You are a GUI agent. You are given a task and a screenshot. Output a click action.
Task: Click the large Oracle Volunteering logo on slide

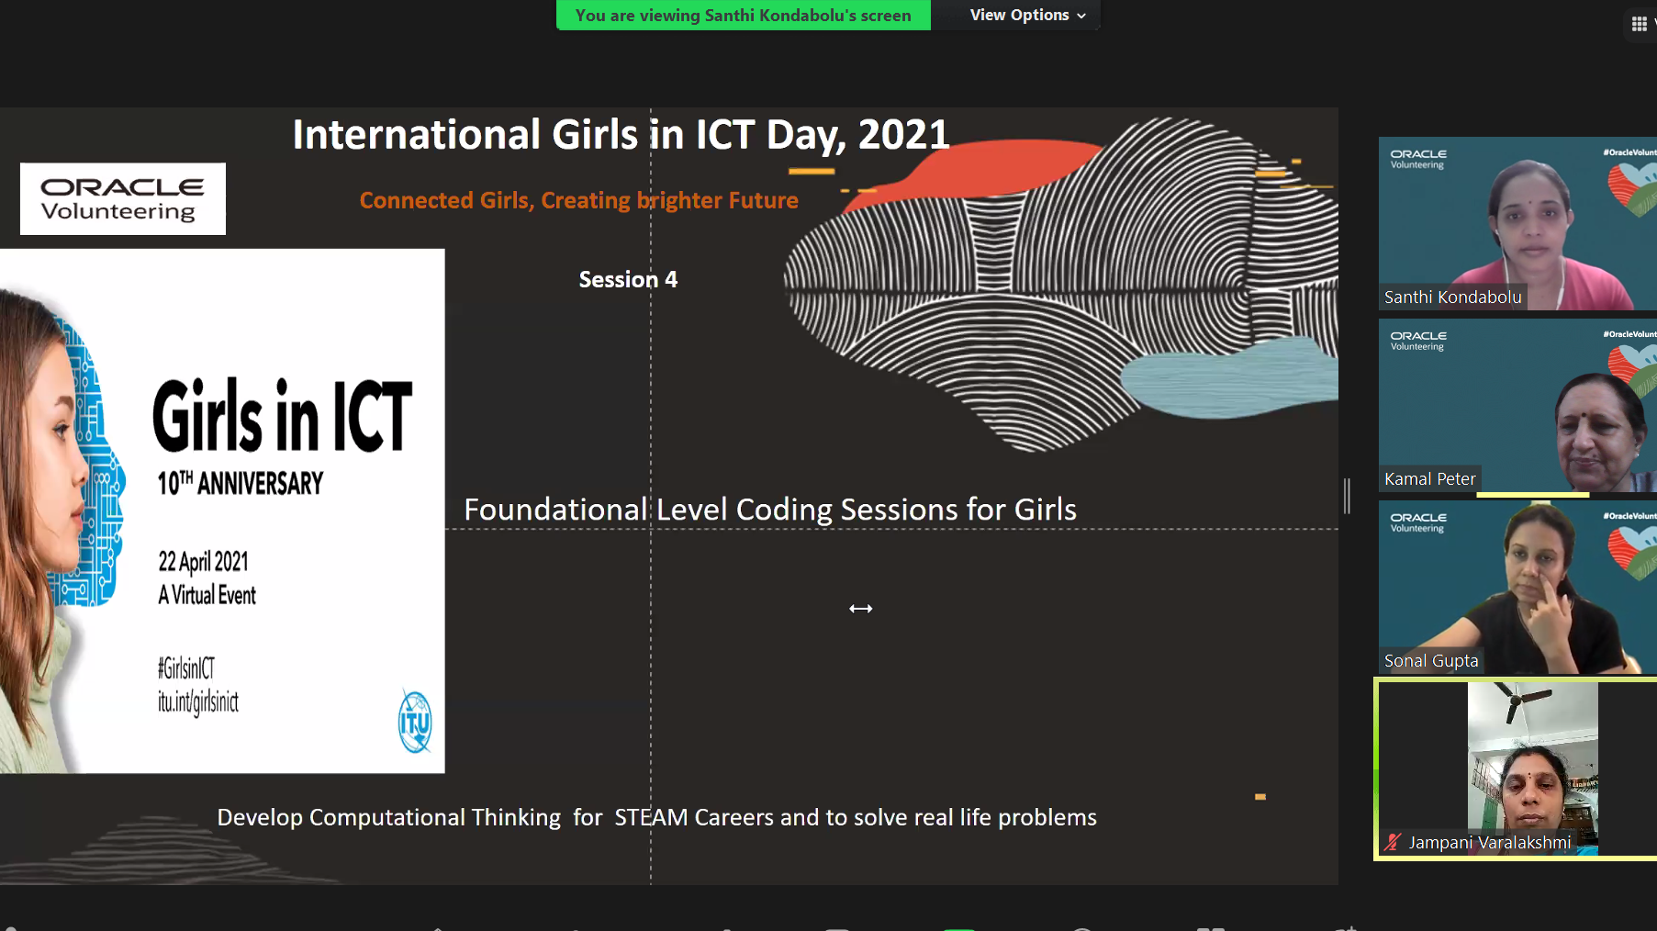123,199
